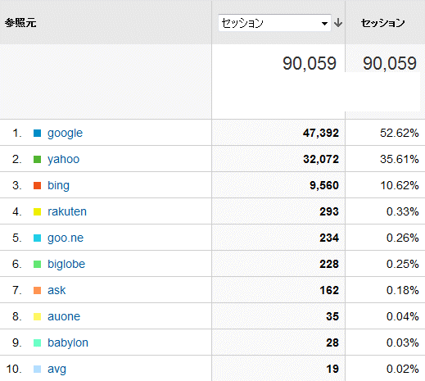Select the session count 35

(332, 317)
